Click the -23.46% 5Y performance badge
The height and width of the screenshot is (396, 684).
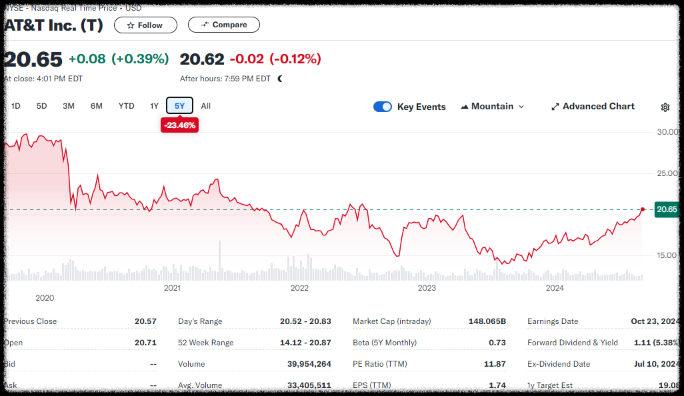coord(180,125)
